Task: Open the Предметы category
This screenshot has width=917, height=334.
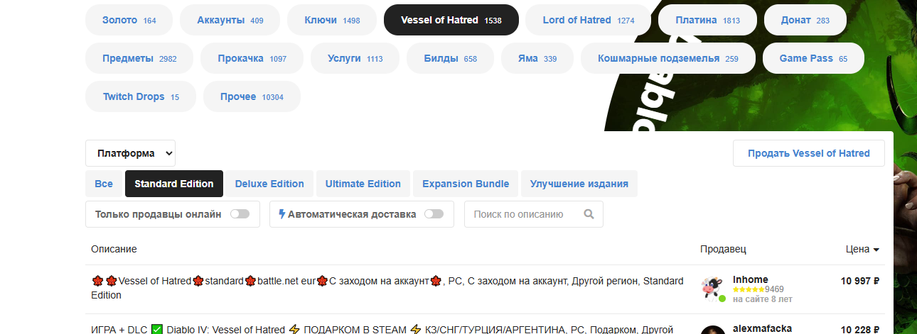Action: [139, 58]
